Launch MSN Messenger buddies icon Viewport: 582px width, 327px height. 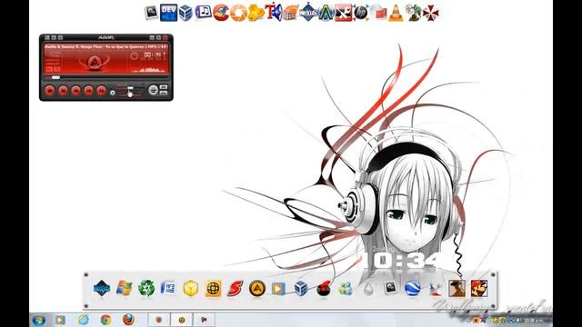pos(346,289)
